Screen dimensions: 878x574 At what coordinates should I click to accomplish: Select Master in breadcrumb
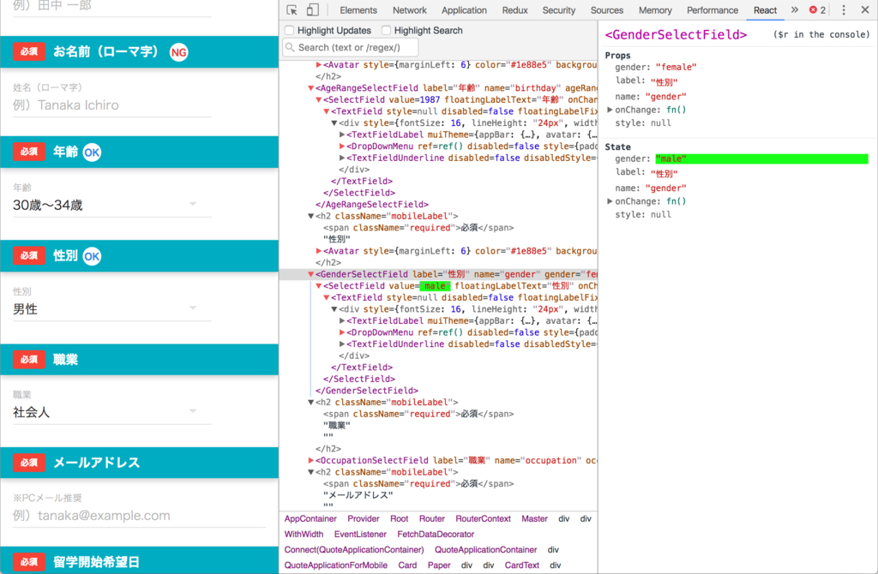coord(534,518)
